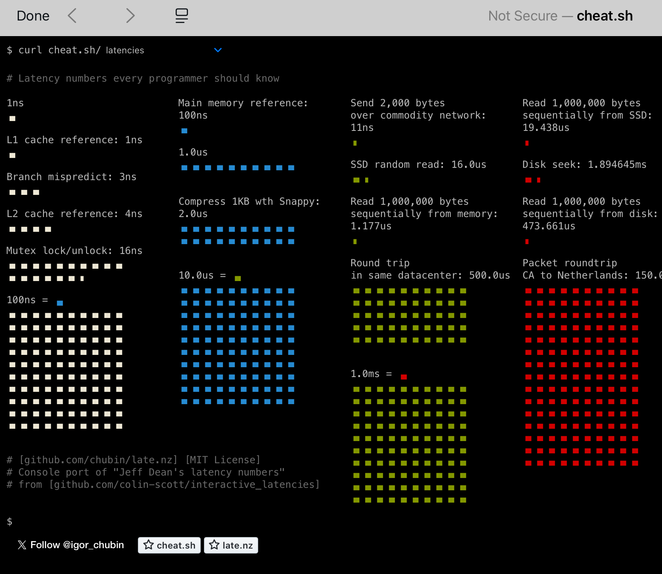662x574 pixels.
Task: Click 'SSD random read: 16.0us' text
Action: [419, 165]
